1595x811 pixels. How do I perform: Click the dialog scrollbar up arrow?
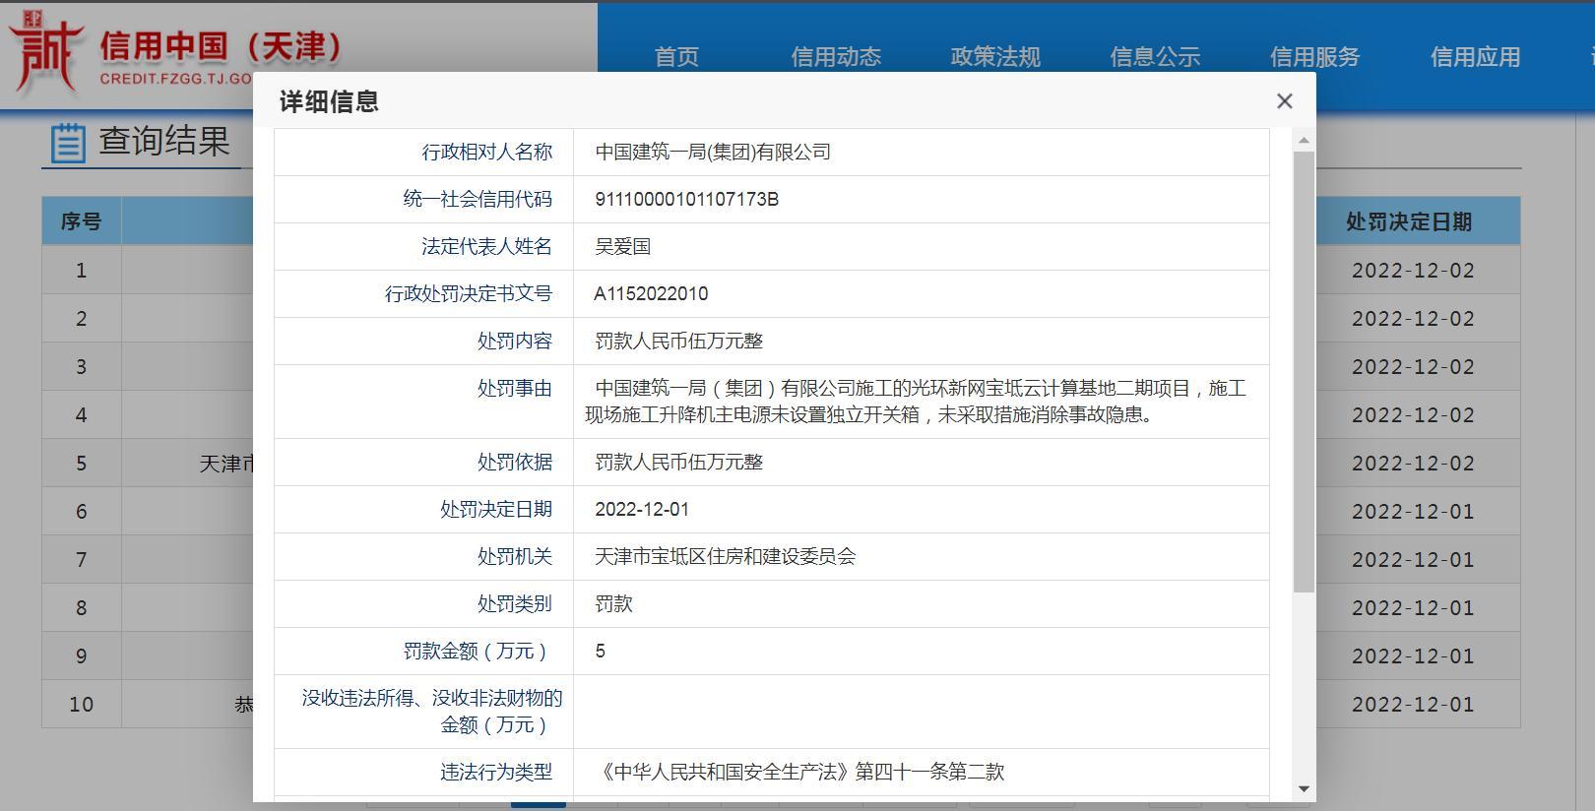tap(1304, 141)
